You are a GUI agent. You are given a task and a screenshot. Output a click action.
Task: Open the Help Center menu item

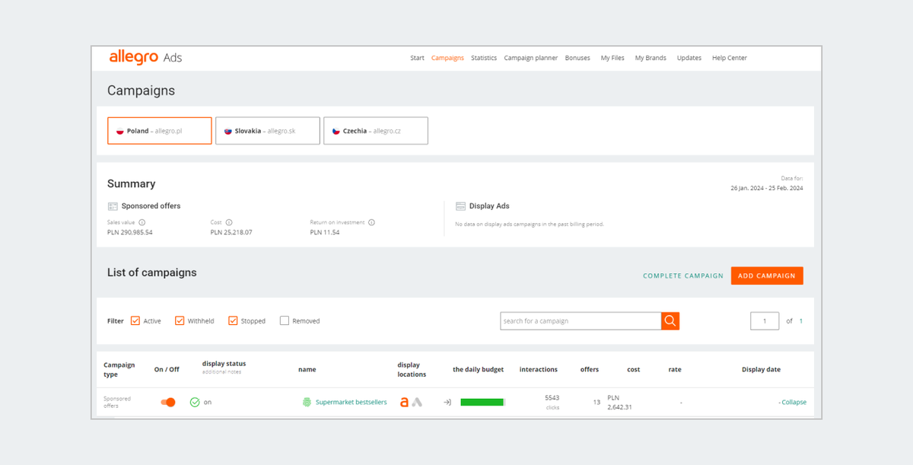730,58
